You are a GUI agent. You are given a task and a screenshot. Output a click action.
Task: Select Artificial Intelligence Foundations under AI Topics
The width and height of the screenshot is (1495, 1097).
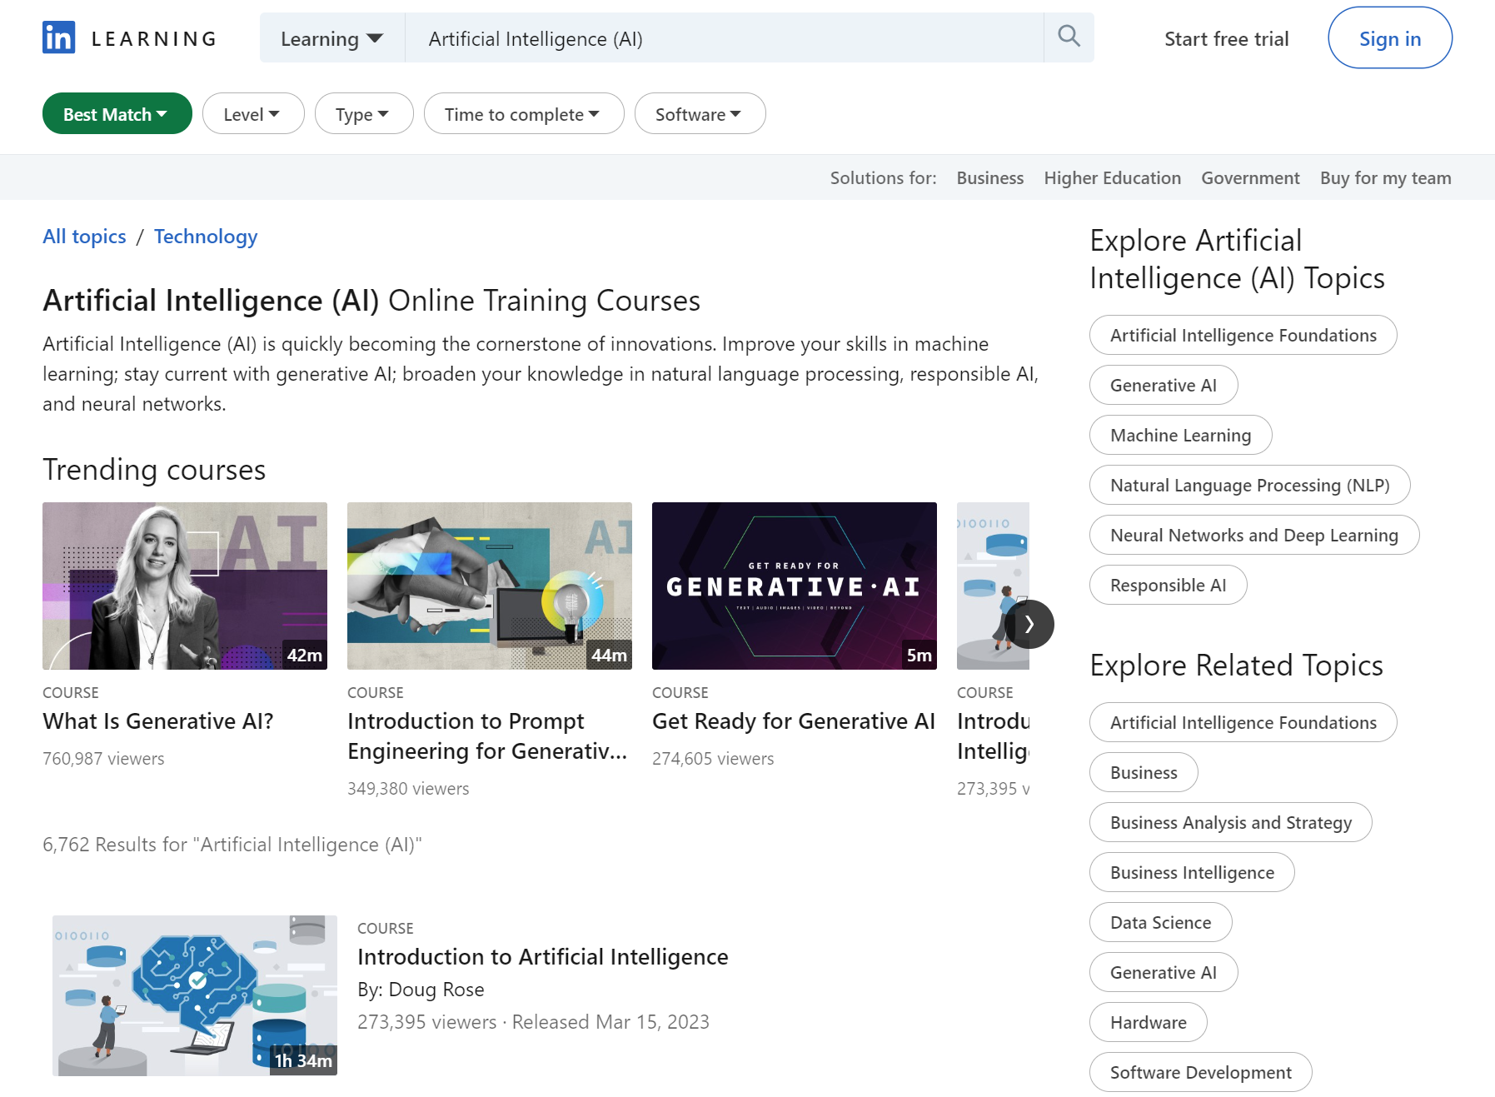pos(1243,335)
